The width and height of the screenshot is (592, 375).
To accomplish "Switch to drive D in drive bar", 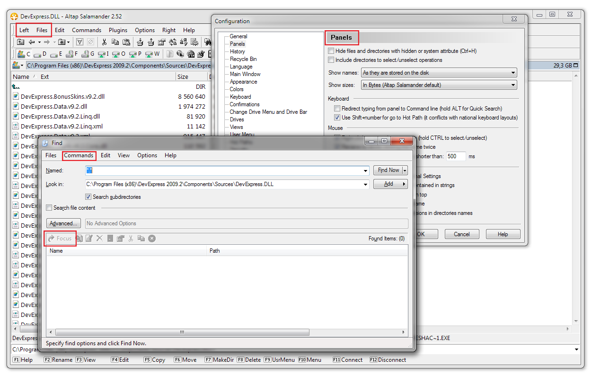I will coord(40,54).
